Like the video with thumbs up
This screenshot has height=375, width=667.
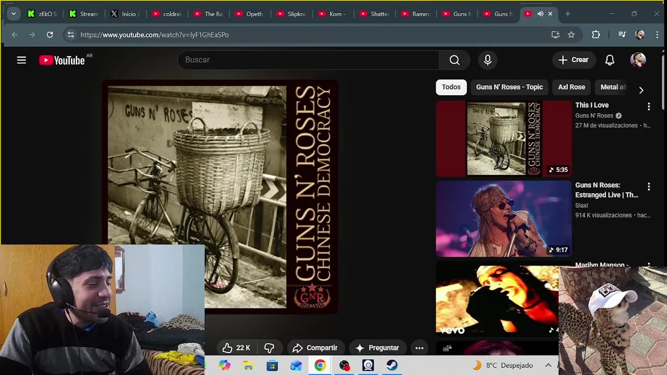point(236,348)
